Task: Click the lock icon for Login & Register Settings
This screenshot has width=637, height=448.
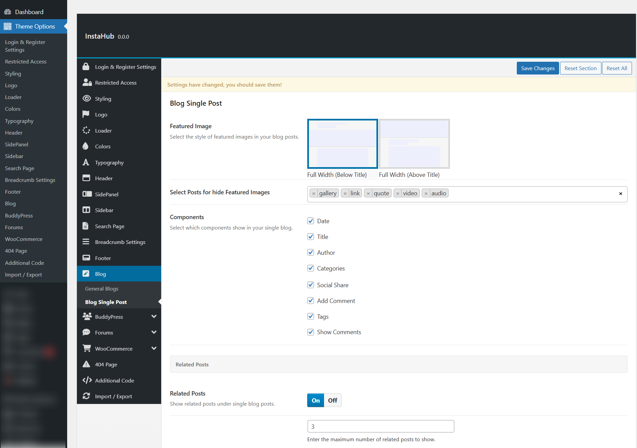Action: tap(86, 67)
